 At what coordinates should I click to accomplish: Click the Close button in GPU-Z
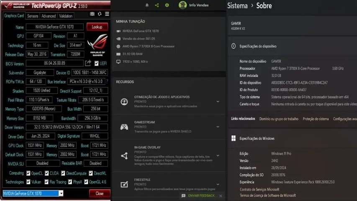(x=100, y=193)
